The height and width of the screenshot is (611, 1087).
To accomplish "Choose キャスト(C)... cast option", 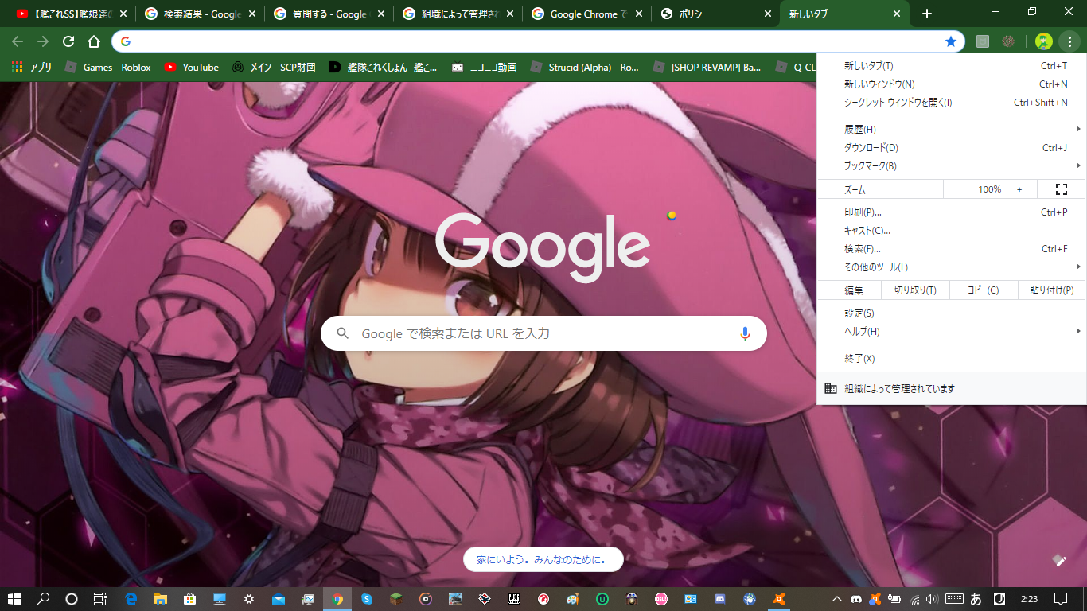I will click(x=952, y=230).
